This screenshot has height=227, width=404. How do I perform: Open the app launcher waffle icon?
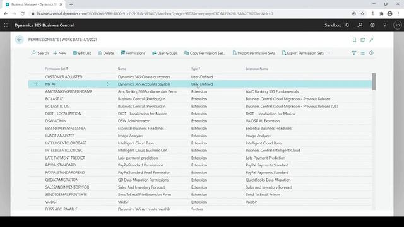(6, 25)
